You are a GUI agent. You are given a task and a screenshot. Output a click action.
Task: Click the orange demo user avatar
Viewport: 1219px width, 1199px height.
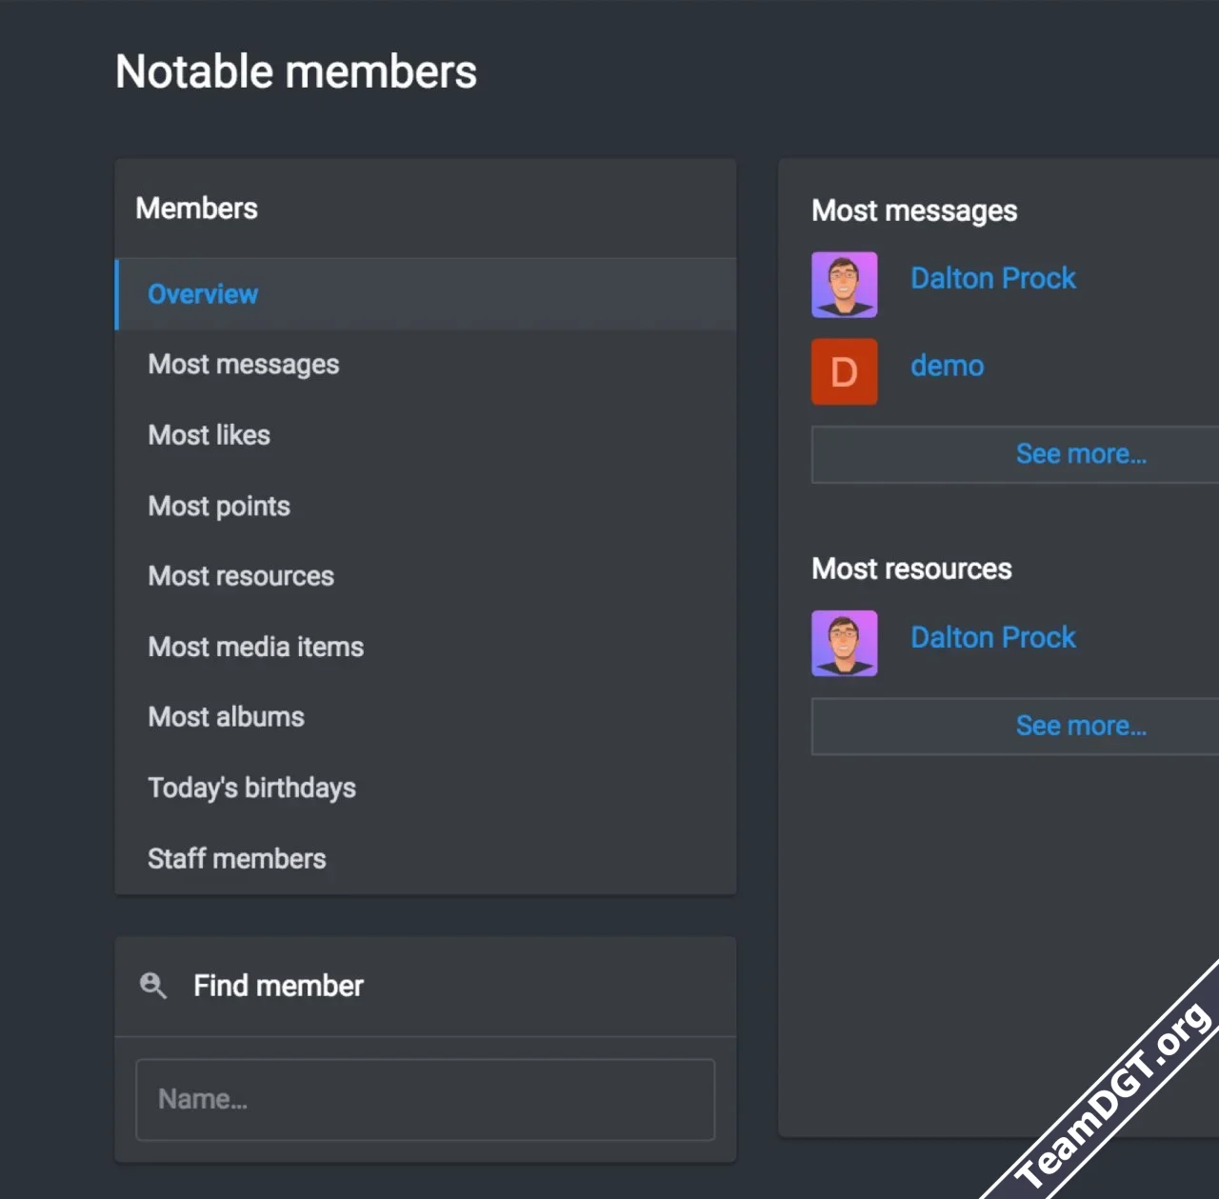(844, 371)
